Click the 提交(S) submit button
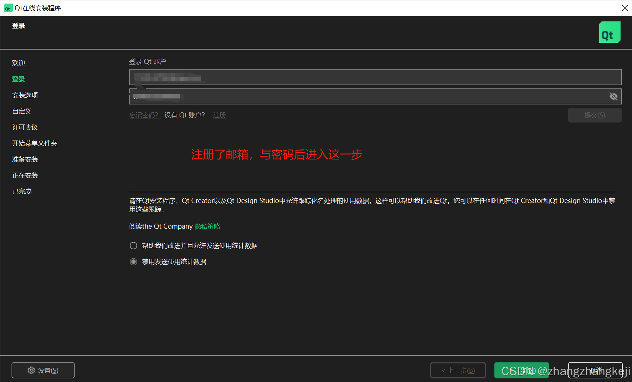Image resolution: width=632 pixels, height=382 pixels. [595, 115]
